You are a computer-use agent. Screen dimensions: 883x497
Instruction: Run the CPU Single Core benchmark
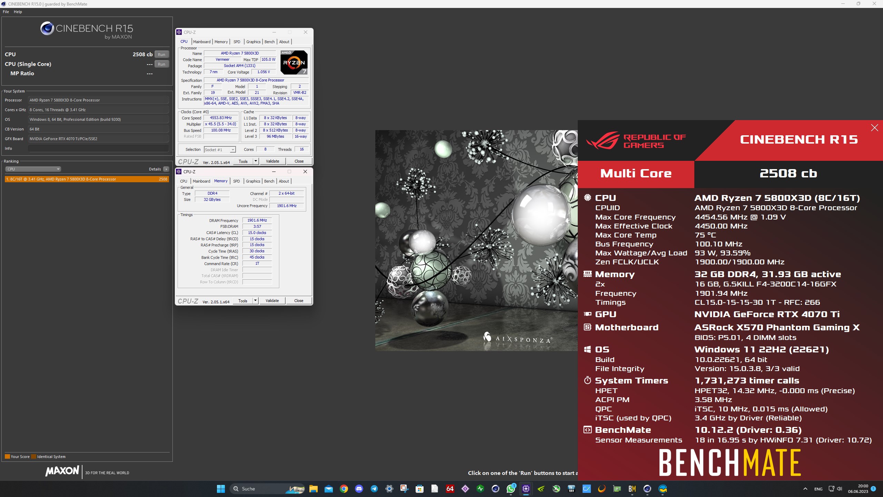(x=161, y=64)
